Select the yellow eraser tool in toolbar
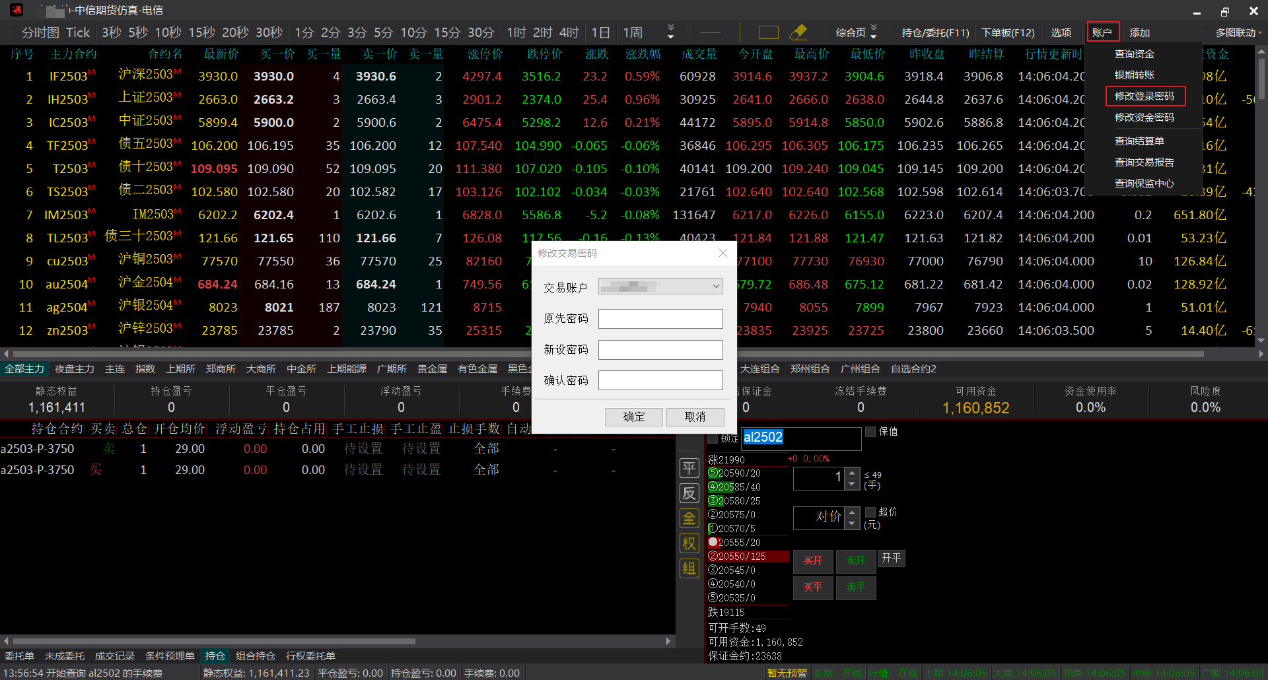This screenshot has width=1268, height=680. (x=798, y=32)
